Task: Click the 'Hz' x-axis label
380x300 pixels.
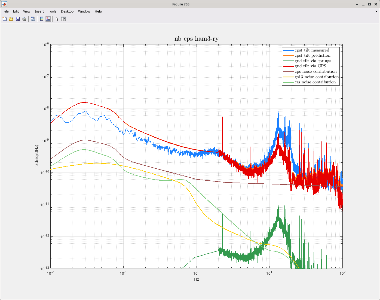Action: click(197, 279)
